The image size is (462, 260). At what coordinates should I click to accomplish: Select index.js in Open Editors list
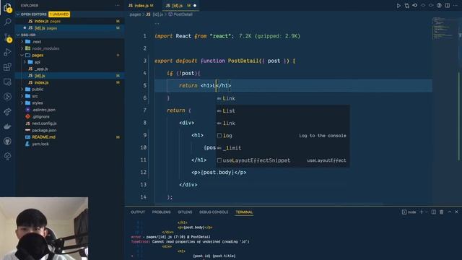click(69, 21)
